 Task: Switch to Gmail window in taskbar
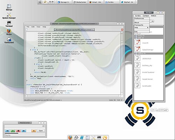[x=96, y=2]
